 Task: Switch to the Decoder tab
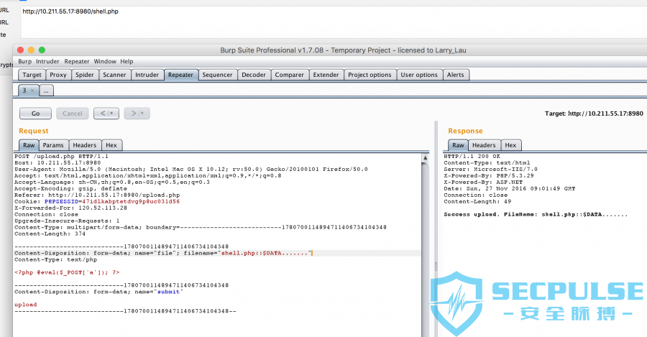coord(254,75)
